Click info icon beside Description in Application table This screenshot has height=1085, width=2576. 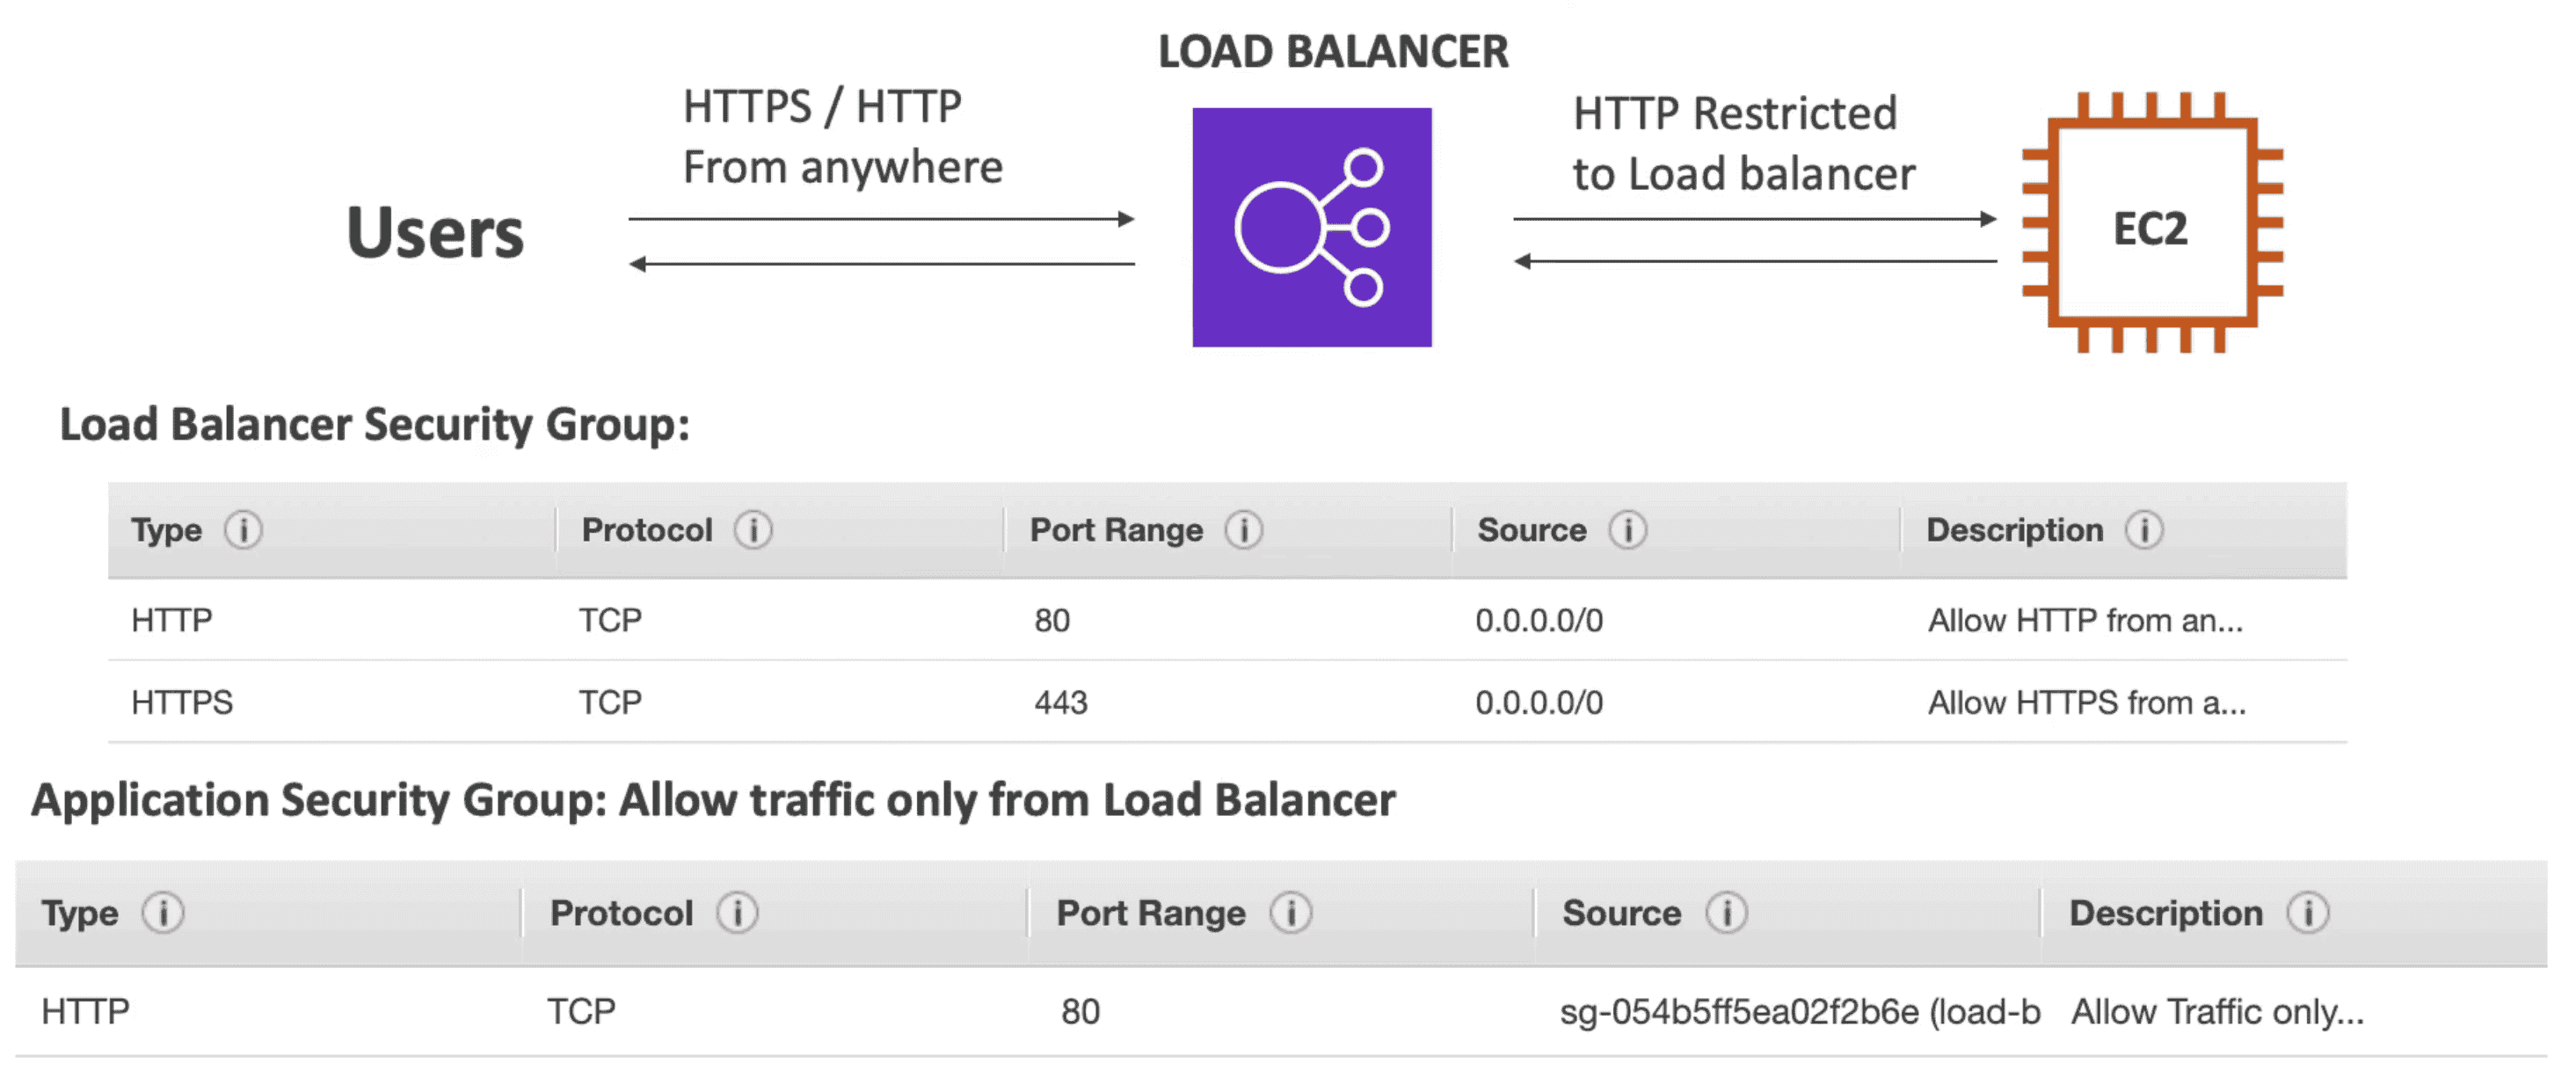coord(2308,912)
